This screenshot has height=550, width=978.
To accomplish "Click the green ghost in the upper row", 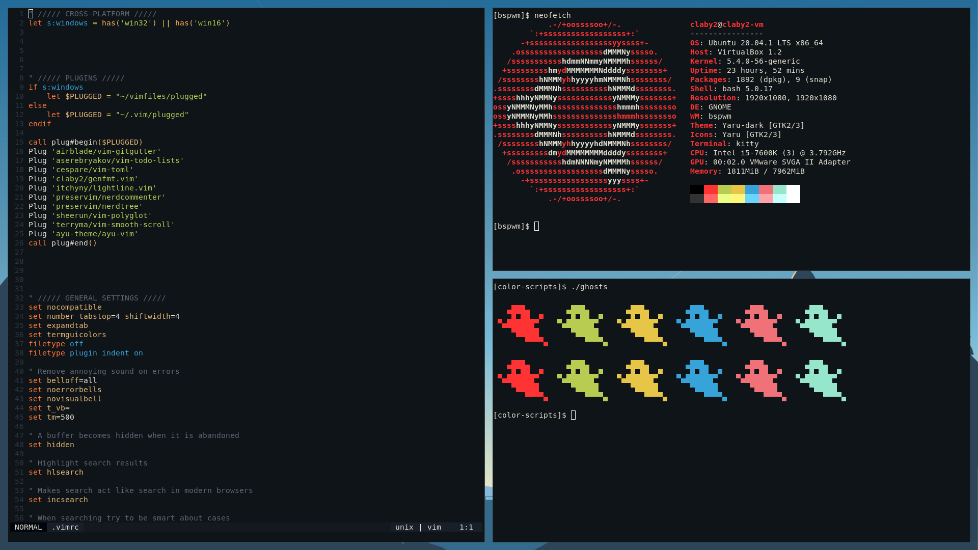I will pos(582,325).
